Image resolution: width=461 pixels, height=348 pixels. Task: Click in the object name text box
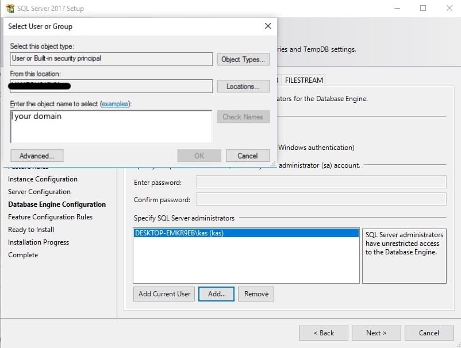click(x=111, y=126)
